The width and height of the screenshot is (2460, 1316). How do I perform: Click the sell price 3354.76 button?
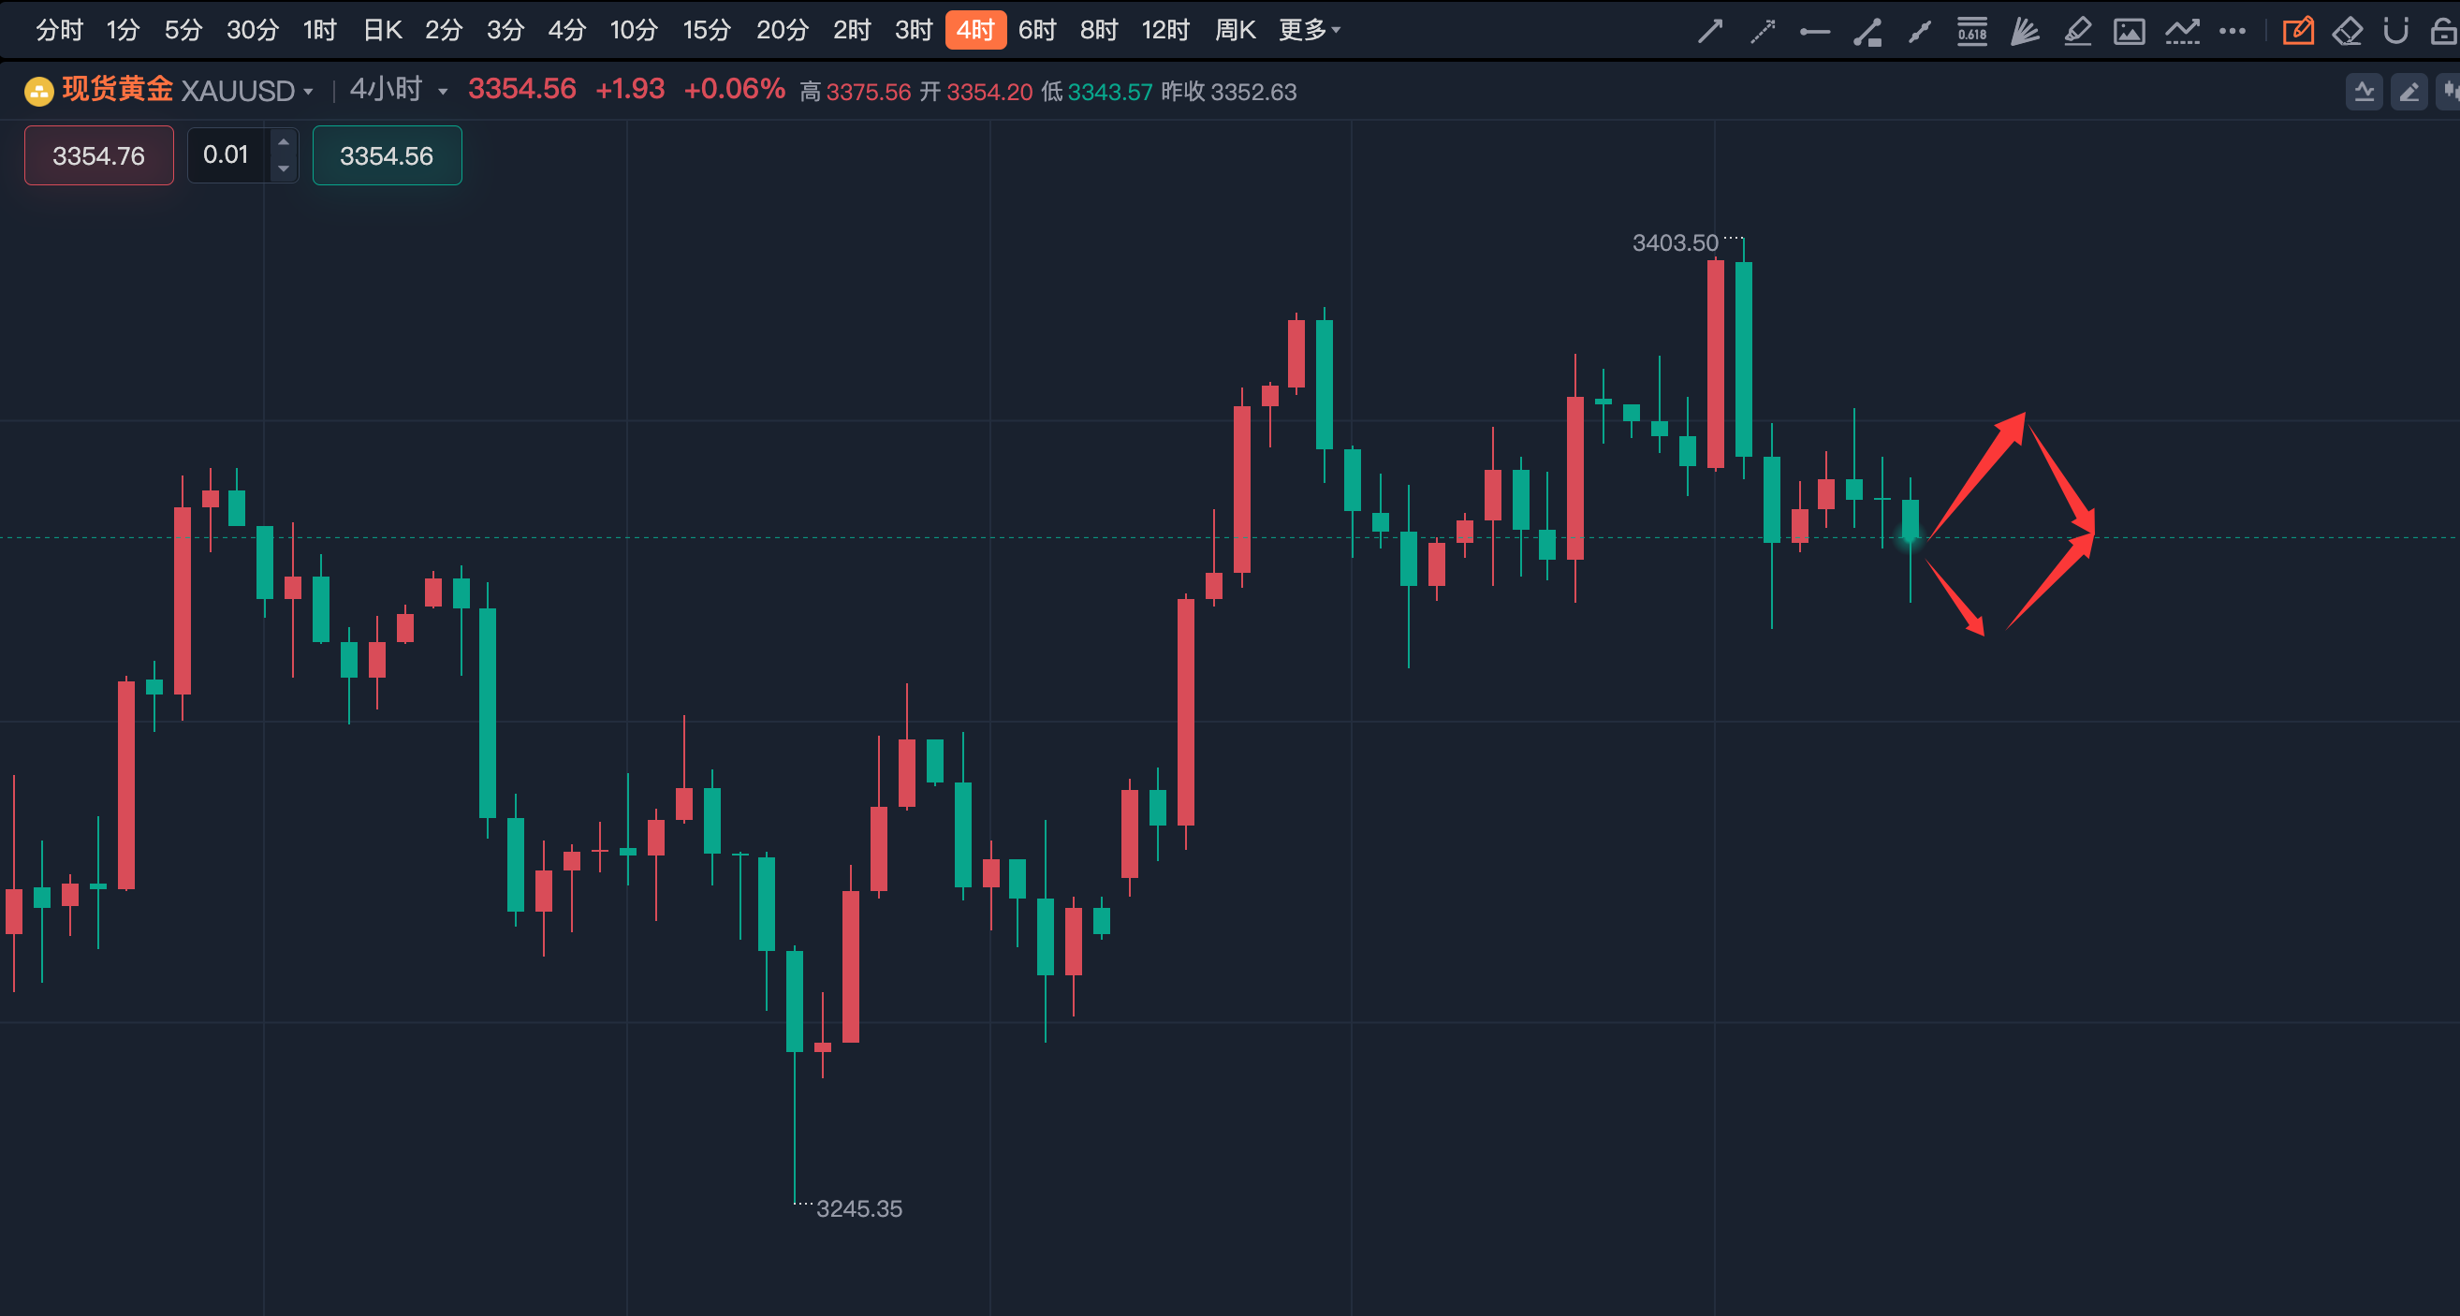[x=99, y=155]
